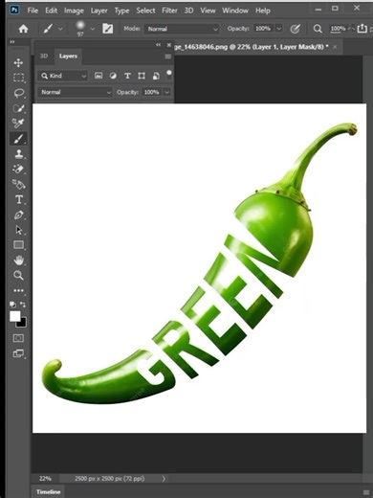Toggle filter for shape layers
This screenshot has width=373, height=498.
(142, 76)
